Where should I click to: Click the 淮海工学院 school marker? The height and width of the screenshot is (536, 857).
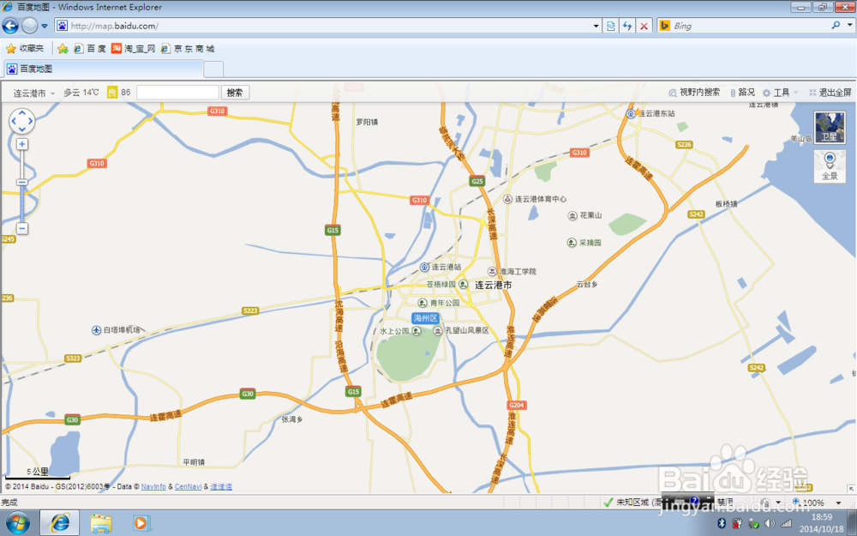pyautogui.click(x=492, y=271)
